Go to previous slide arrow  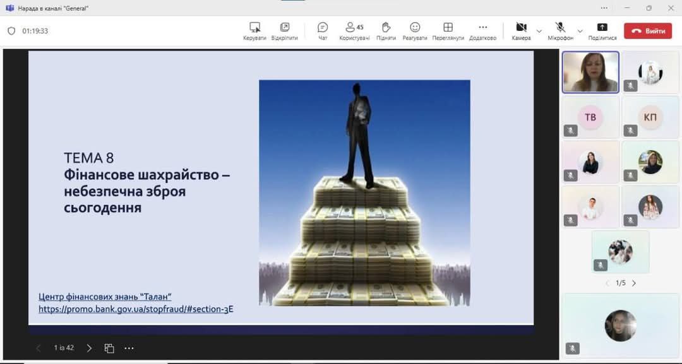tap(39, 348)
